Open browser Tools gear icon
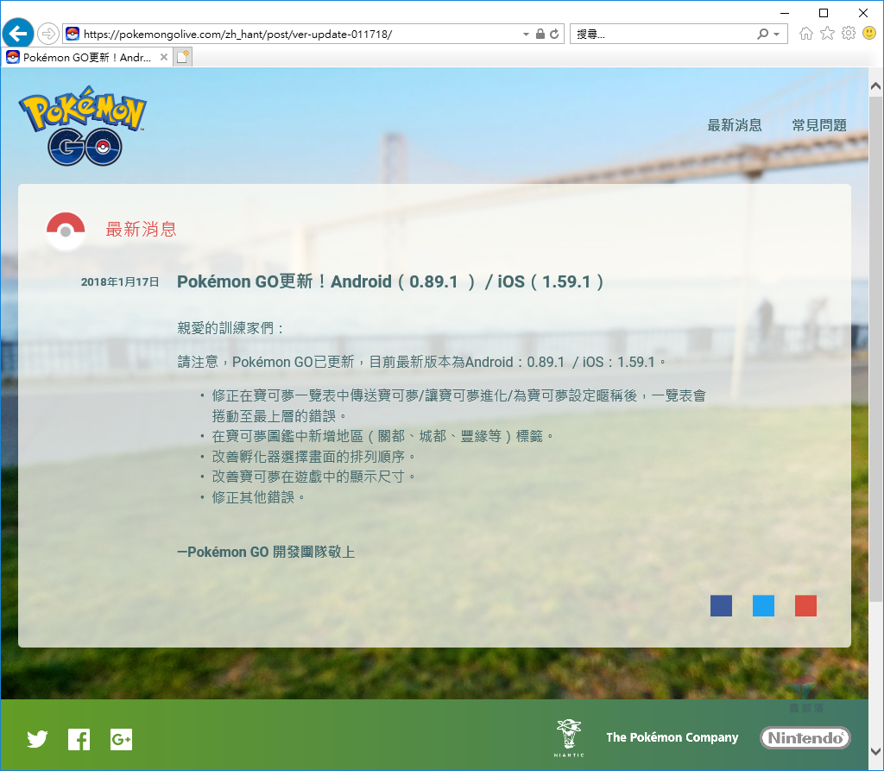884x771 pixels. 849,34
